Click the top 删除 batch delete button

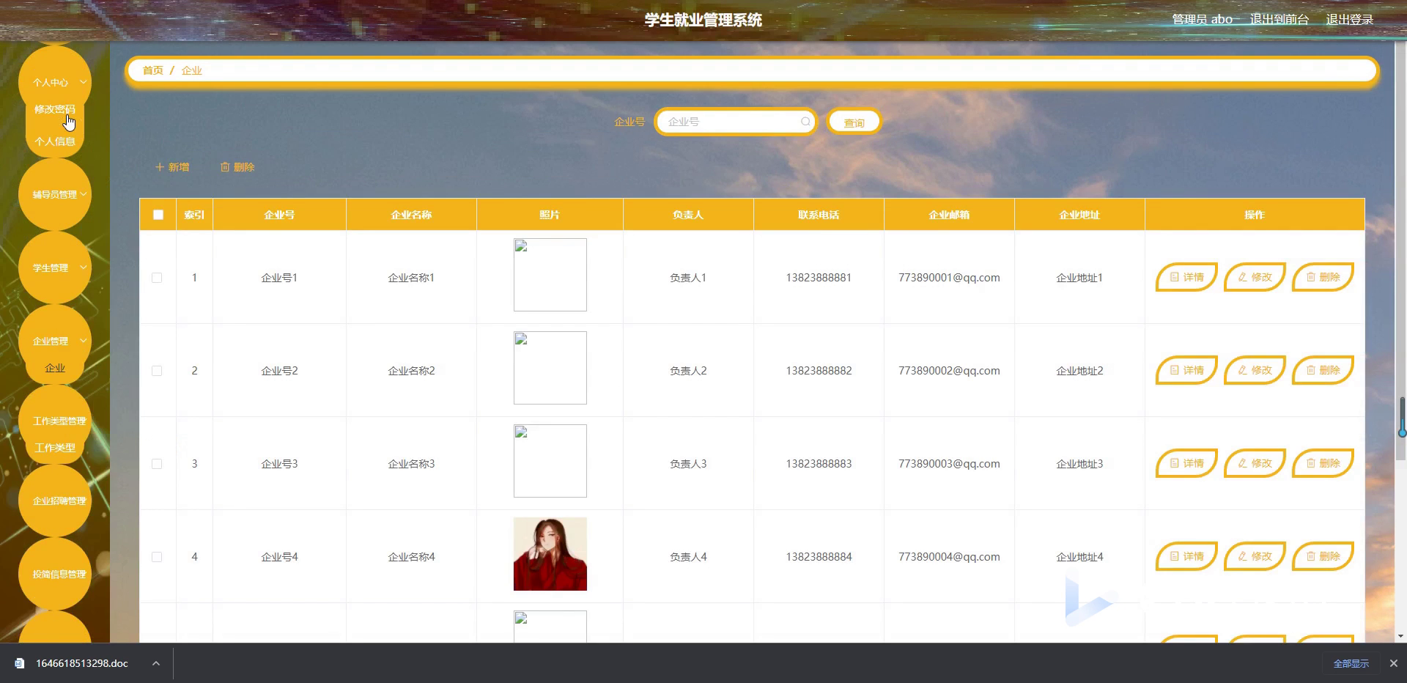(237, 167)
